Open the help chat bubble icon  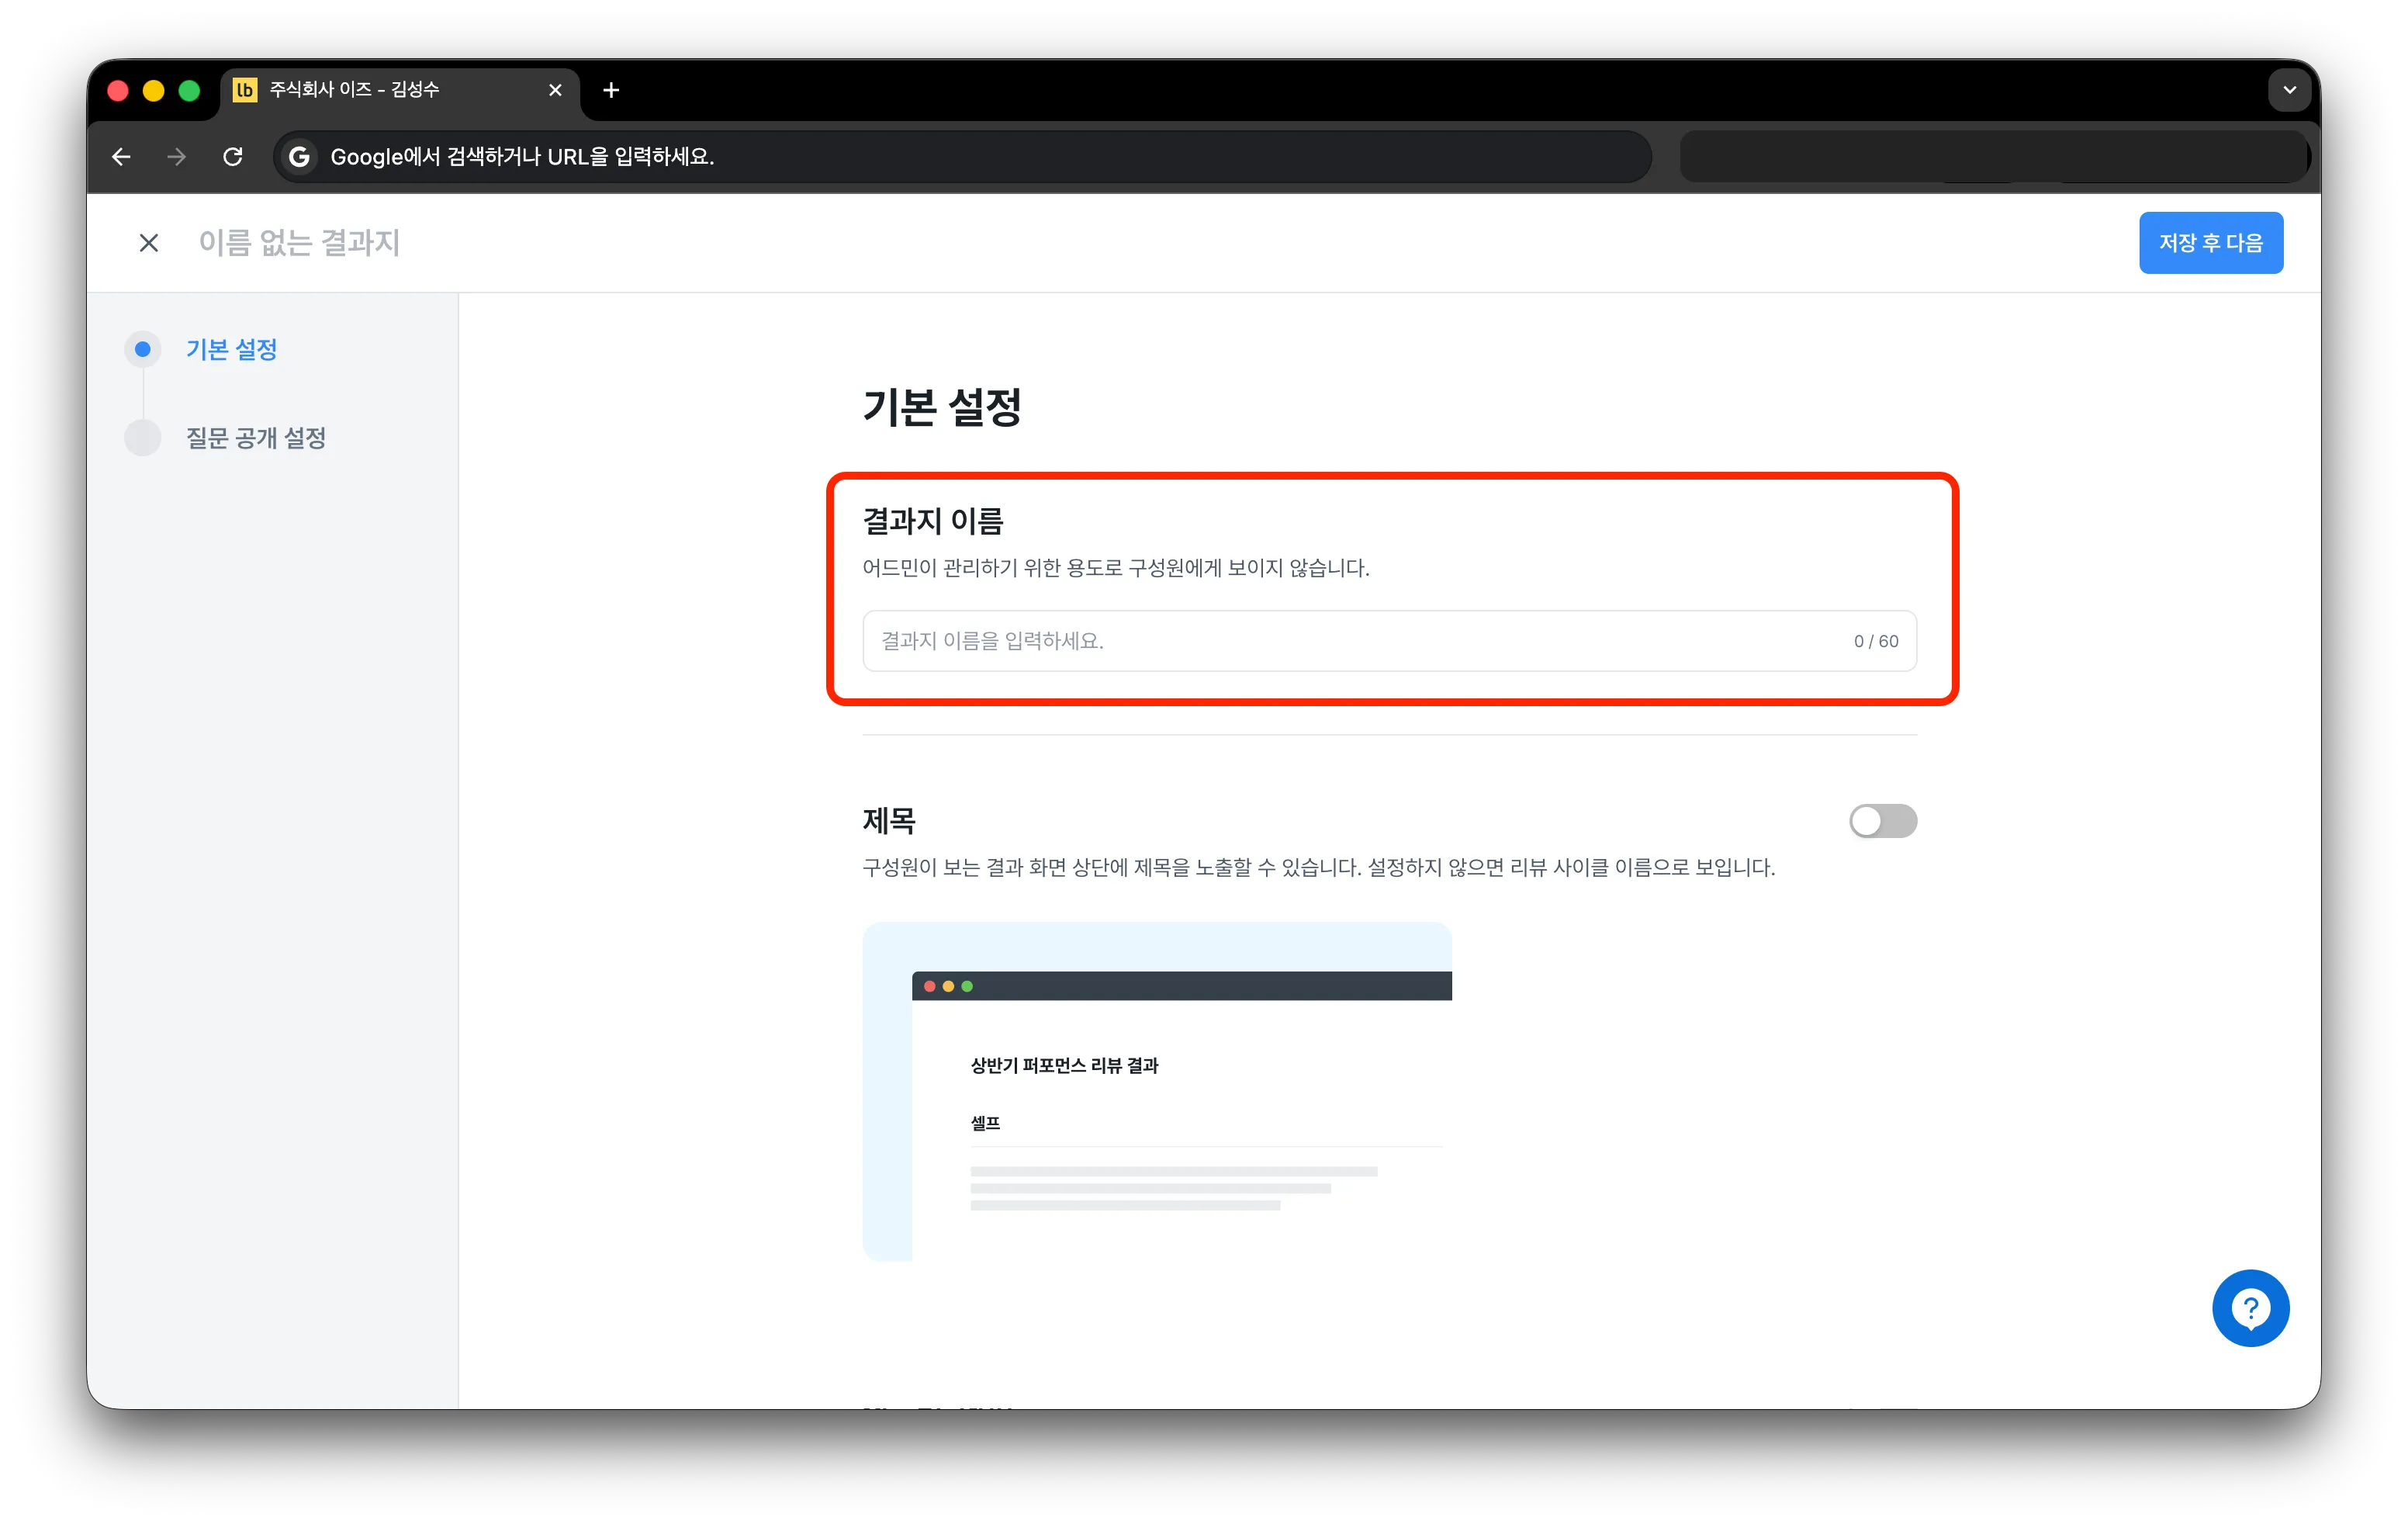click(2250, 1308)
